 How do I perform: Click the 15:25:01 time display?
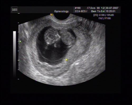pos(111,11)
